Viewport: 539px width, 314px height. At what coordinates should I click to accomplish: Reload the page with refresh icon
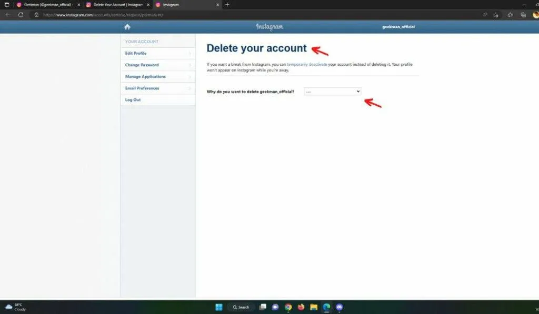21,15
